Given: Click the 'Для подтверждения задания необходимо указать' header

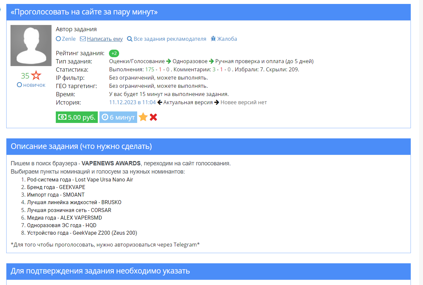Looking at the screenshot, I should click(x=100, y=271).
